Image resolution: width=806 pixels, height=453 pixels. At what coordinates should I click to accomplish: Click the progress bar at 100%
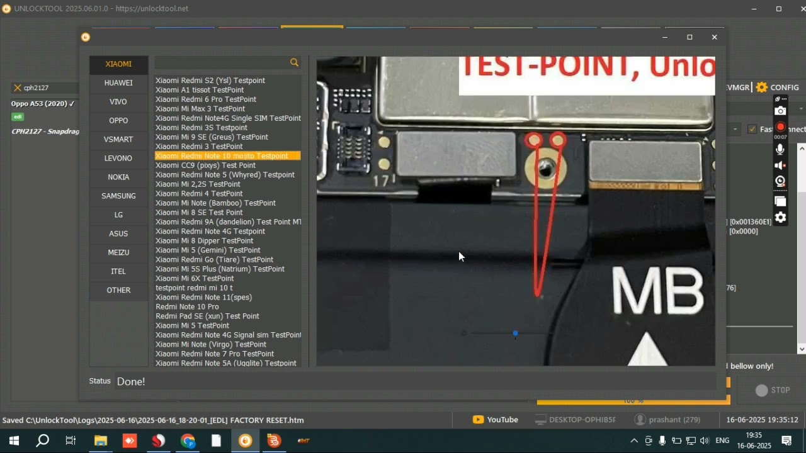(633, 400)
